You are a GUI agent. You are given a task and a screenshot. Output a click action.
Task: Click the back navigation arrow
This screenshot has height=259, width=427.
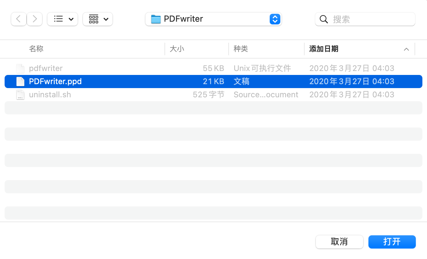18,19
